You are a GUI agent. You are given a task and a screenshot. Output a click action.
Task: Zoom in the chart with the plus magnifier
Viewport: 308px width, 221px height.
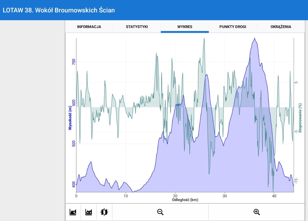tap(257, 212)
